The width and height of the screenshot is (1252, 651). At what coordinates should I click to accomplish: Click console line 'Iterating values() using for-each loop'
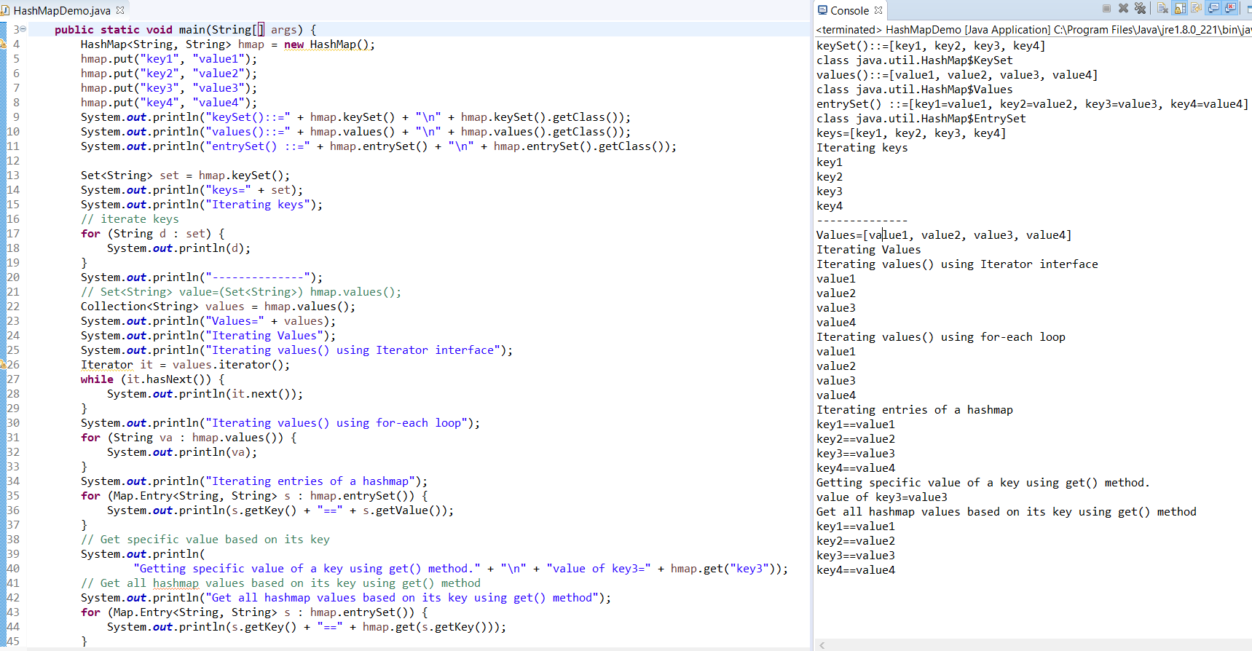(x=941, y=336)
